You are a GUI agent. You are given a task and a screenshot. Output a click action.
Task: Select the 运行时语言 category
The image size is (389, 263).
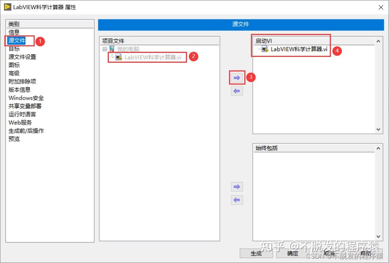pos(22,114)
